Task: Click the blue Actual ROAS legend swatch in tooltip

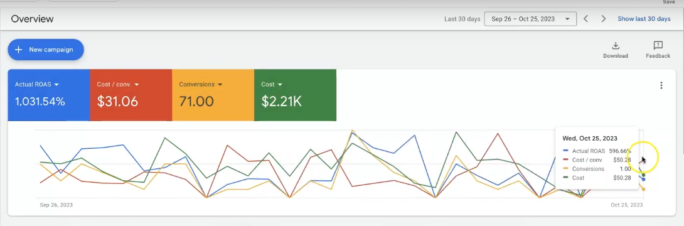Action: 565,151
